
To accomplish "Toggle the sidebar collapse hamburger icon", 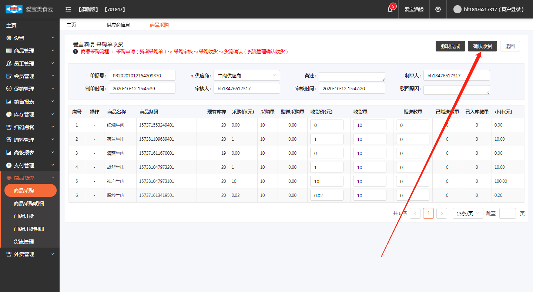I will point(68,9).
